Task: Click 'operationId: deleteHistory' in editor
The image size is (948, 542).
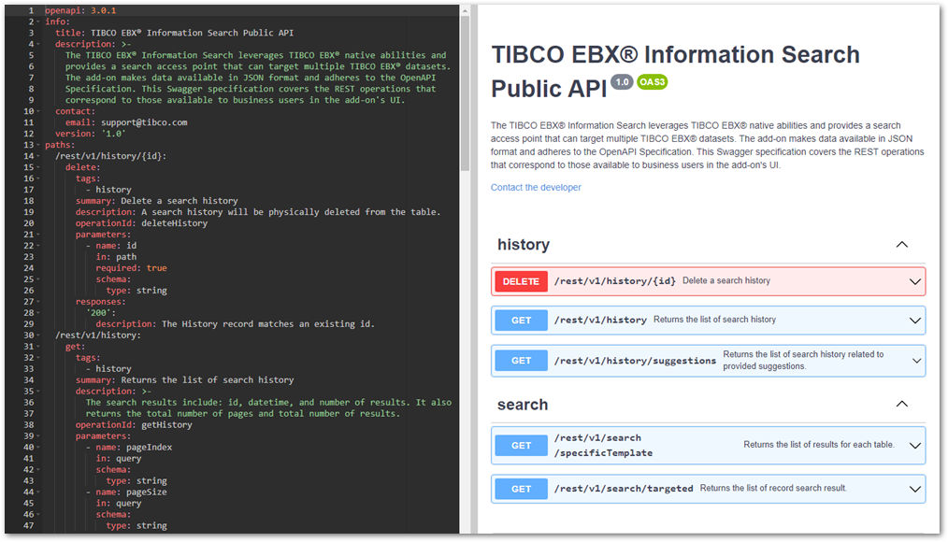Action: pos(141,223)
